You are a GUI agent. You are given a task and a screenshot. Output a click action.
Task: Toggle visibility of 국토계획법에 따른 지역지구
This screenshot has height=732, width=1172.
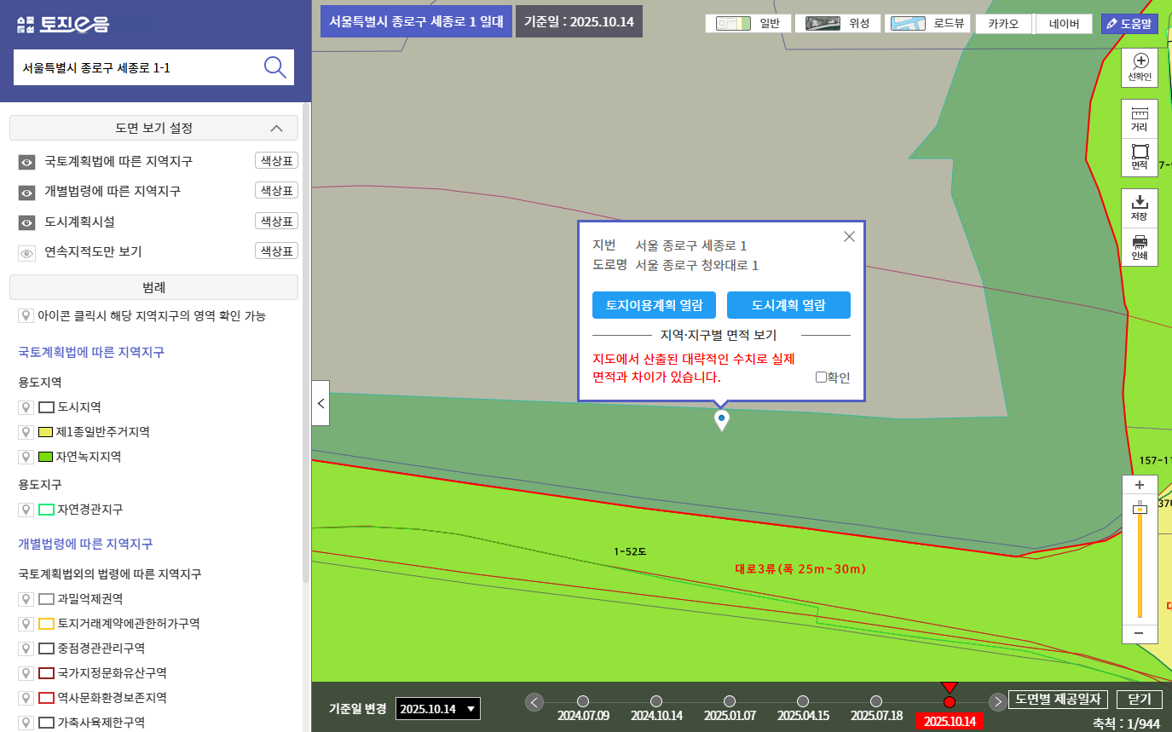click(x=26, y=162)
